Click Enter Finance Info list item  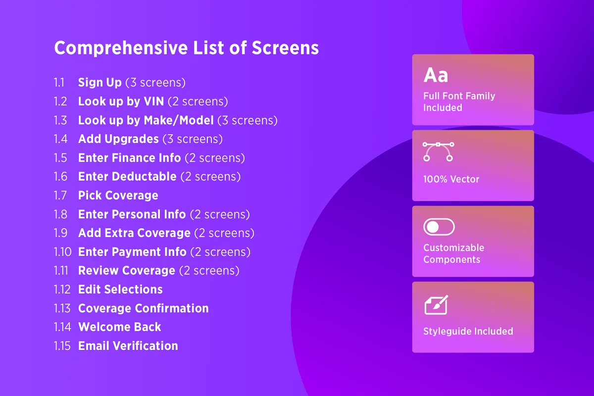[x=129, y=158]
